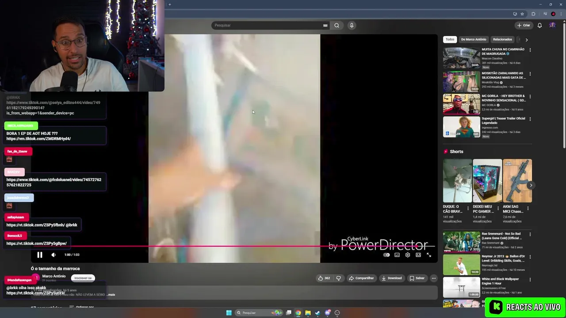The width and height of the screenshot is (566, 318).
Task: Subscribe with the Inscrever-se button
Action: coord(83,278)
